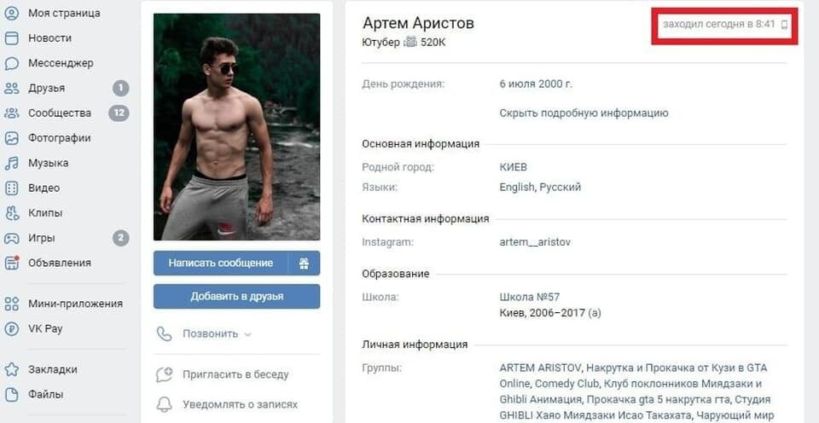Screen dimensions: 819x423
Task: Go to Новости in left menu
Action: (50, 38)
